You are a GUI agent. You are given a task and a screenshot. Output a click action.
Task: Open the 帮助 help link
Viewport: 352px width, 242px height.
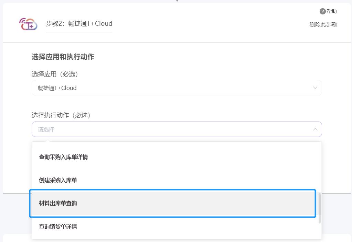330,11
